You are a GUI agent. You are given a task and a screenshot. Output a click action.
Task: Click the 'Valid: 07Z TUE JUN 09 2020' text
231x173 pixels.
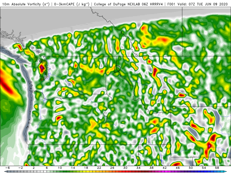(203, 4)
